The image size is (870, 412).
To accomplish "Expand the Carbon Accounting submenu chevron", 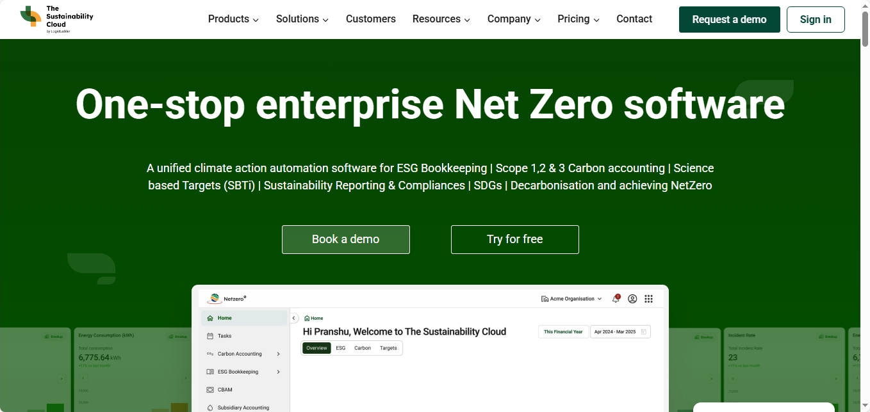I will point(279,354).
